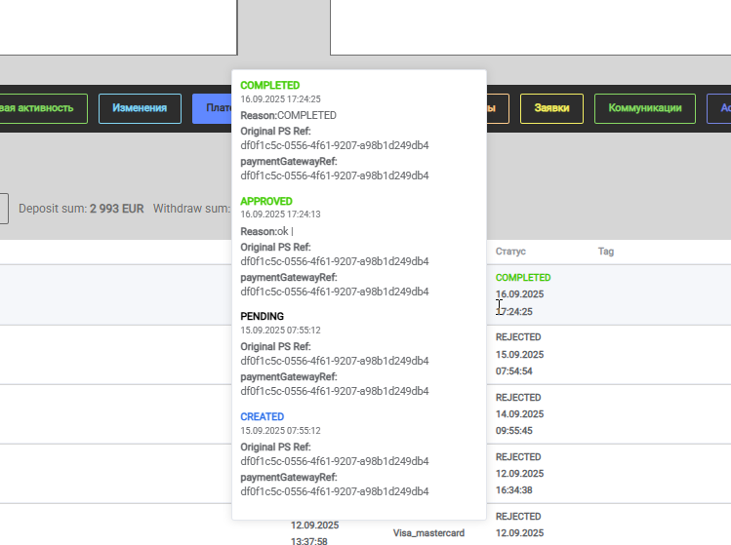731x545 pixels.
Task: Click the Withdraw sum label
Action: (x=191, y=209)
